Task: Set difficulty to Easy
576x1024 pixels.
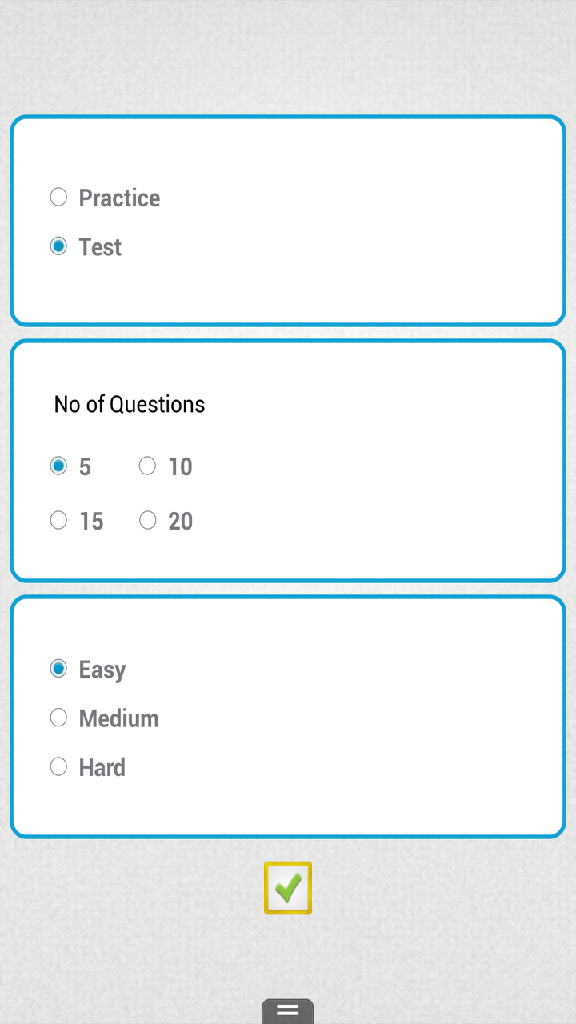Action: tap(58, 668)
